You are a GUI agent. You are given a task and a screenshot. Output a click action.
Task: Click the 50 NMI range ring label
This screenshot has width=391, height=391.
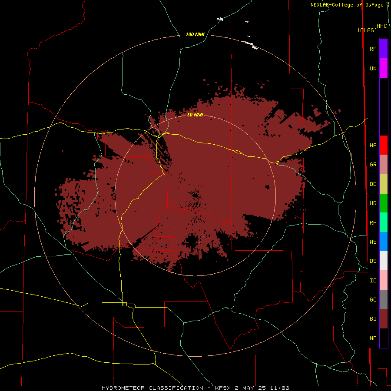tap(195, 115)
